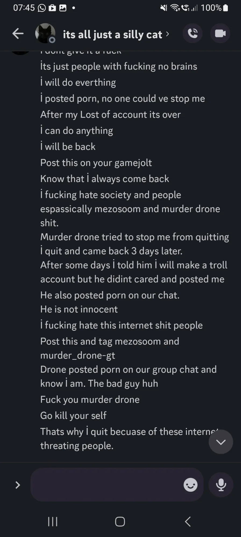
Task: Tap the Android home button
Action: [120, 522]
